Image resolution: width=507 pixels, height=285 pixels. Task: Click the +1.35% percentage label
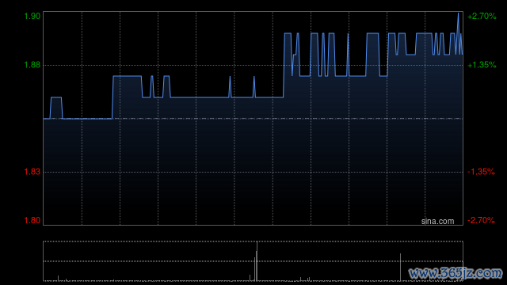click(482, 65)
